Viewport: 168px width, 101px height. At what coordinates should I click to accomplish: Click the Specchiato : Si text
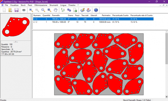(x=7, y=49)
